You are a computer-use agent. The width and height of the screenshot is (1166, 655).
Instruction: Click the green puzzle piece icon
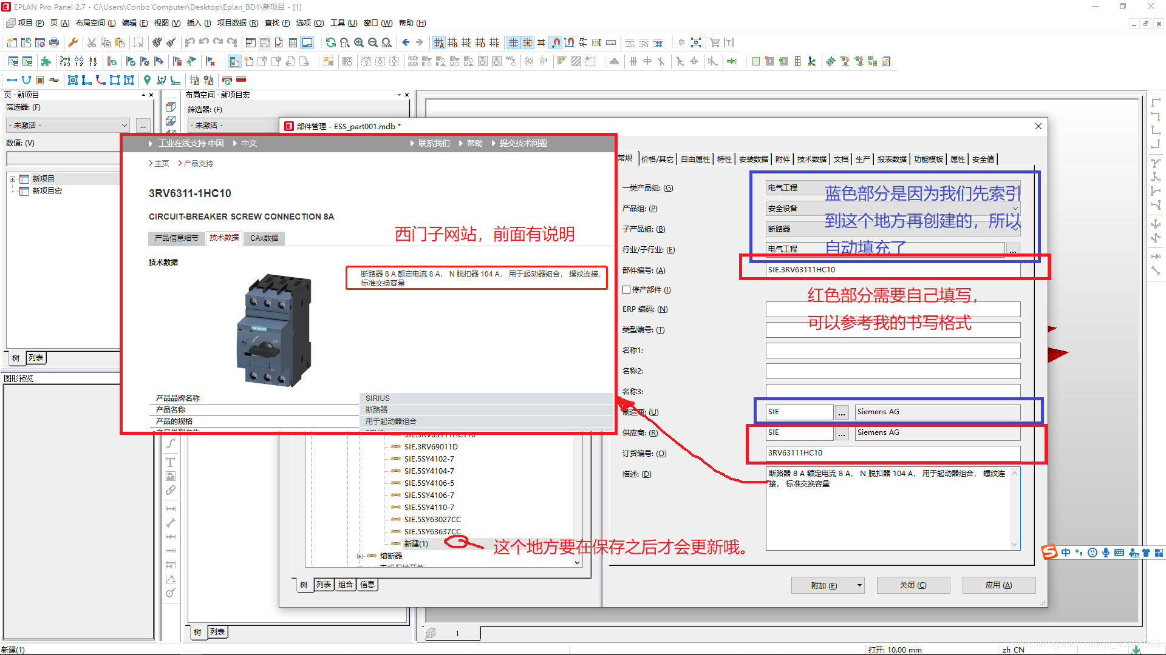click(46, 61)
